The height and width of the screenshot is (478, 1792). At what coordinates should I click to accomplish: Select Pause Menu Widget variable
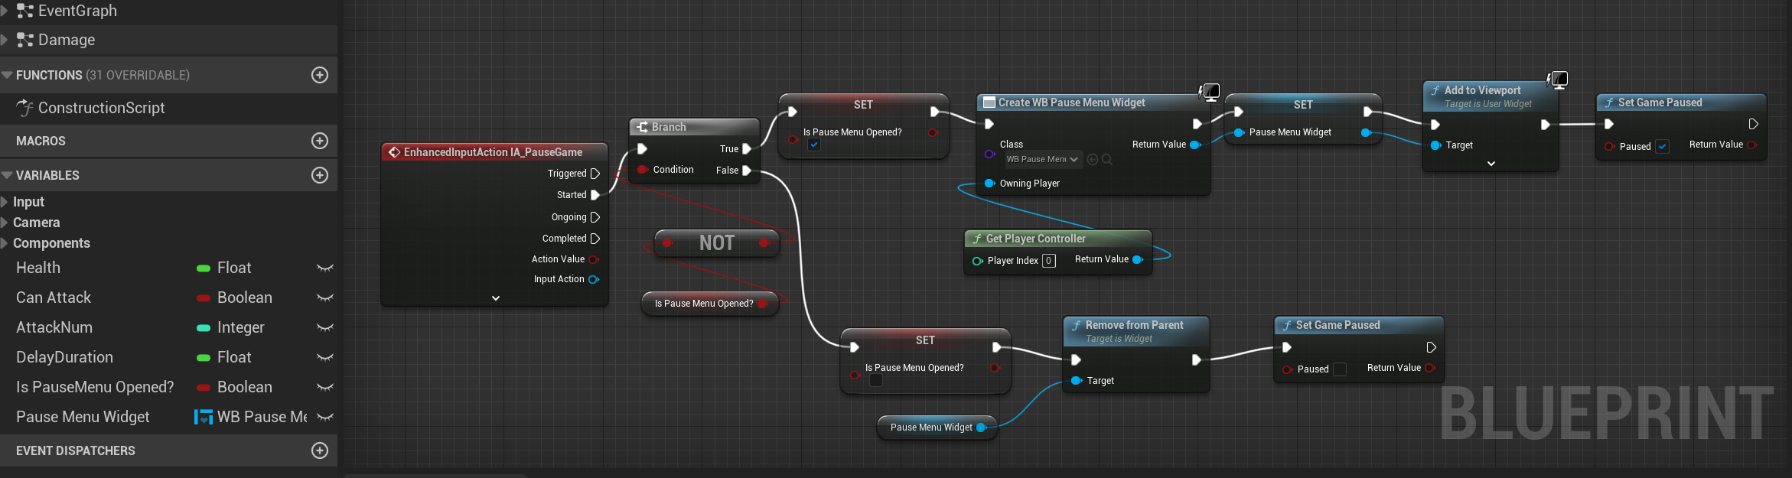coord(83,417)
